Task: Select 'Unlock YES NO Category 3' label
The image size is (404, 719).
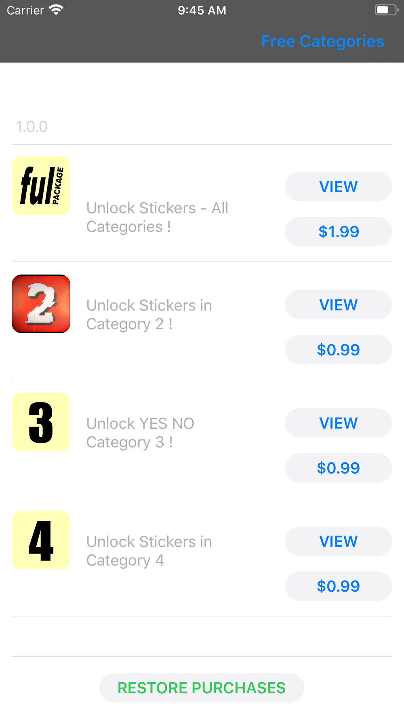Action: pyautogui.click(x=140, y=433)
